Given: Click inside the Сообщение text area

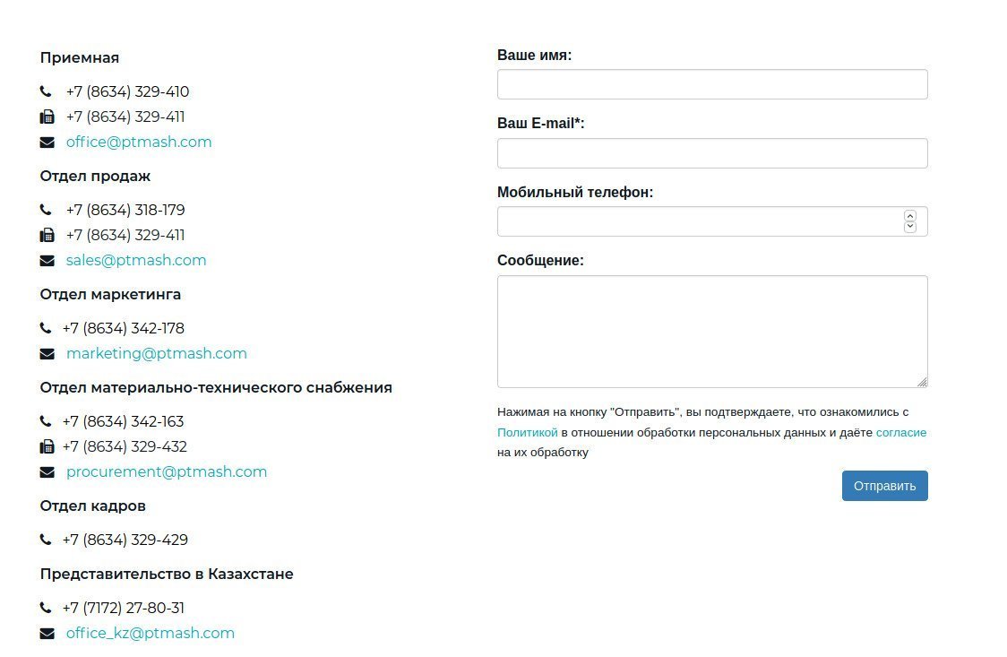Looking at the screenshot, I should pyautogui.click(x=712, y=331).
